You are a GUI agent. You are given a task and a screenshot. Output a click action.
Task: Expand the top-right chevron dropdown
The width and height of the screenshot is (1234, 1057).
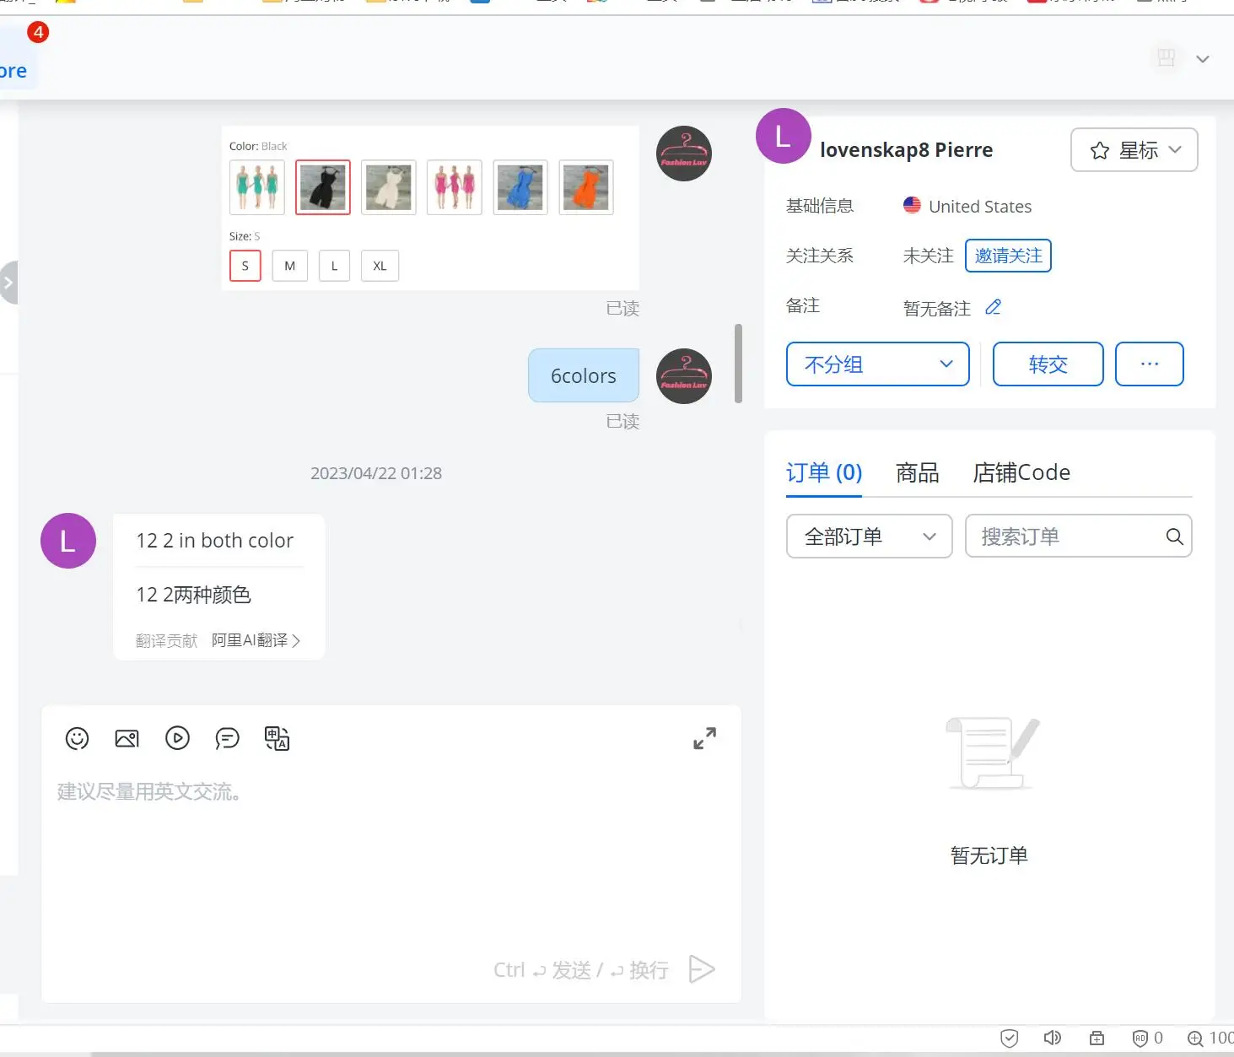[1203, 59]
